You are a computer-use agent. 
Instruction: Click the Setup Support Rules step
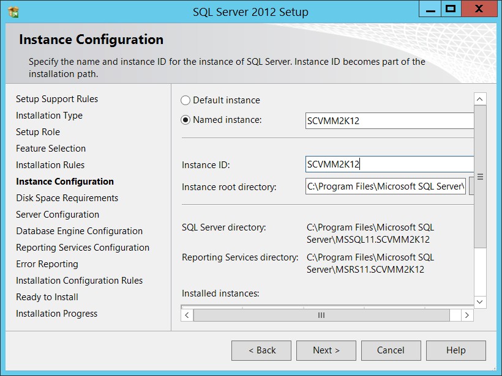[x=57, y=99]
